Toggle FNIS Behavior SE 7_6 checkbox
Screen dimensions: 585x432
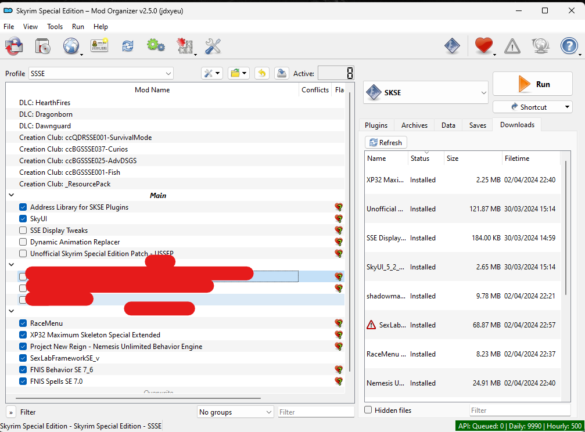tap(23, 370)
